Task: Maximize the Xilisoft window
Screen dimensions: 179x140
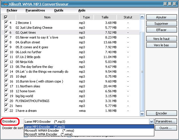Action: [170, 4]
